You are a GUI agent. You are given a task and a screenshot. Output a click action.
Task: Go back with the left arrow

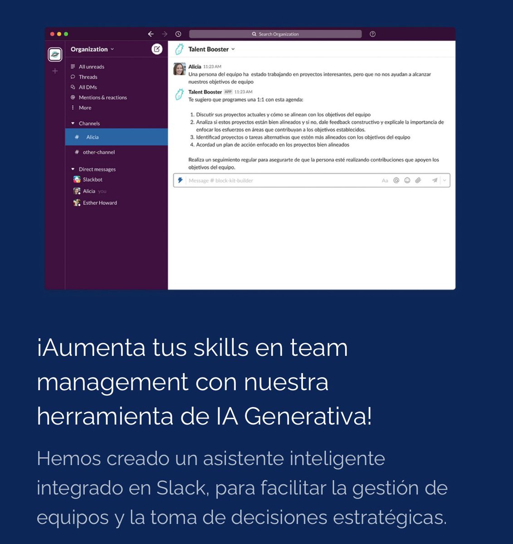point(151,34)
